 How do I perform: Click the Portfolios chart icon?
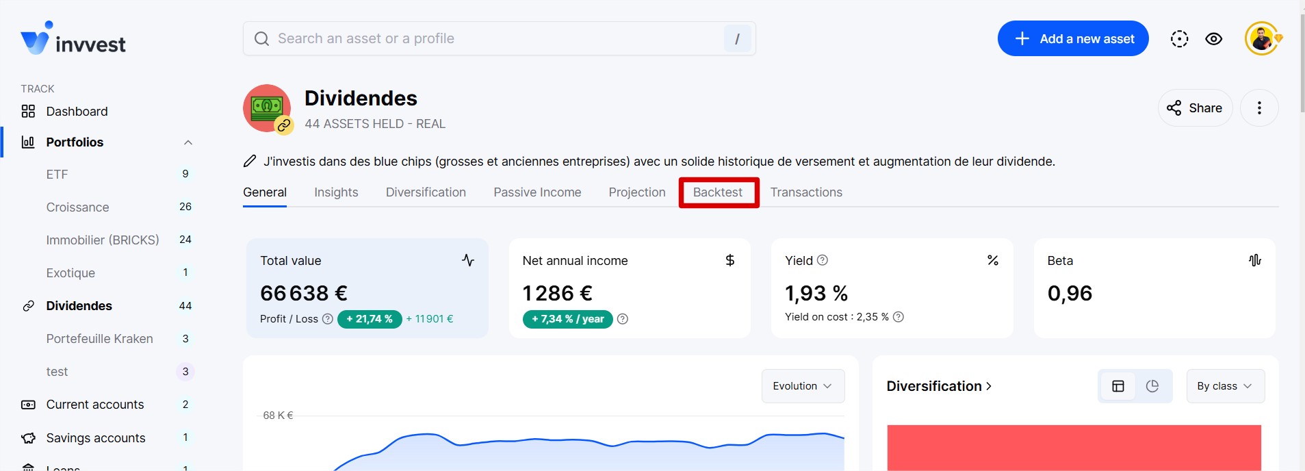28,142
